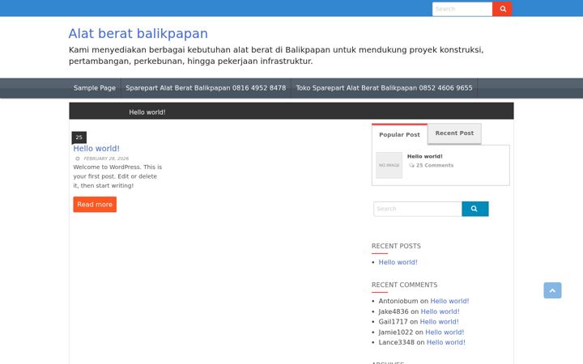Click the comments icon beside 25 Comments
Screen dimensions: 583x364
pos(411,166)
